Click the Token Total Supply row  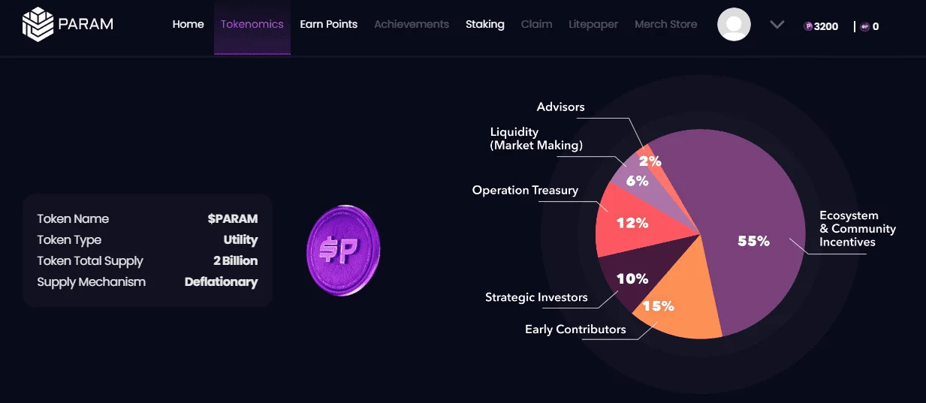click(147, 261)
